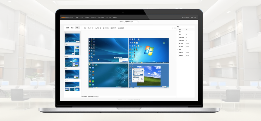Move window down one layer icon

point(96,28)
